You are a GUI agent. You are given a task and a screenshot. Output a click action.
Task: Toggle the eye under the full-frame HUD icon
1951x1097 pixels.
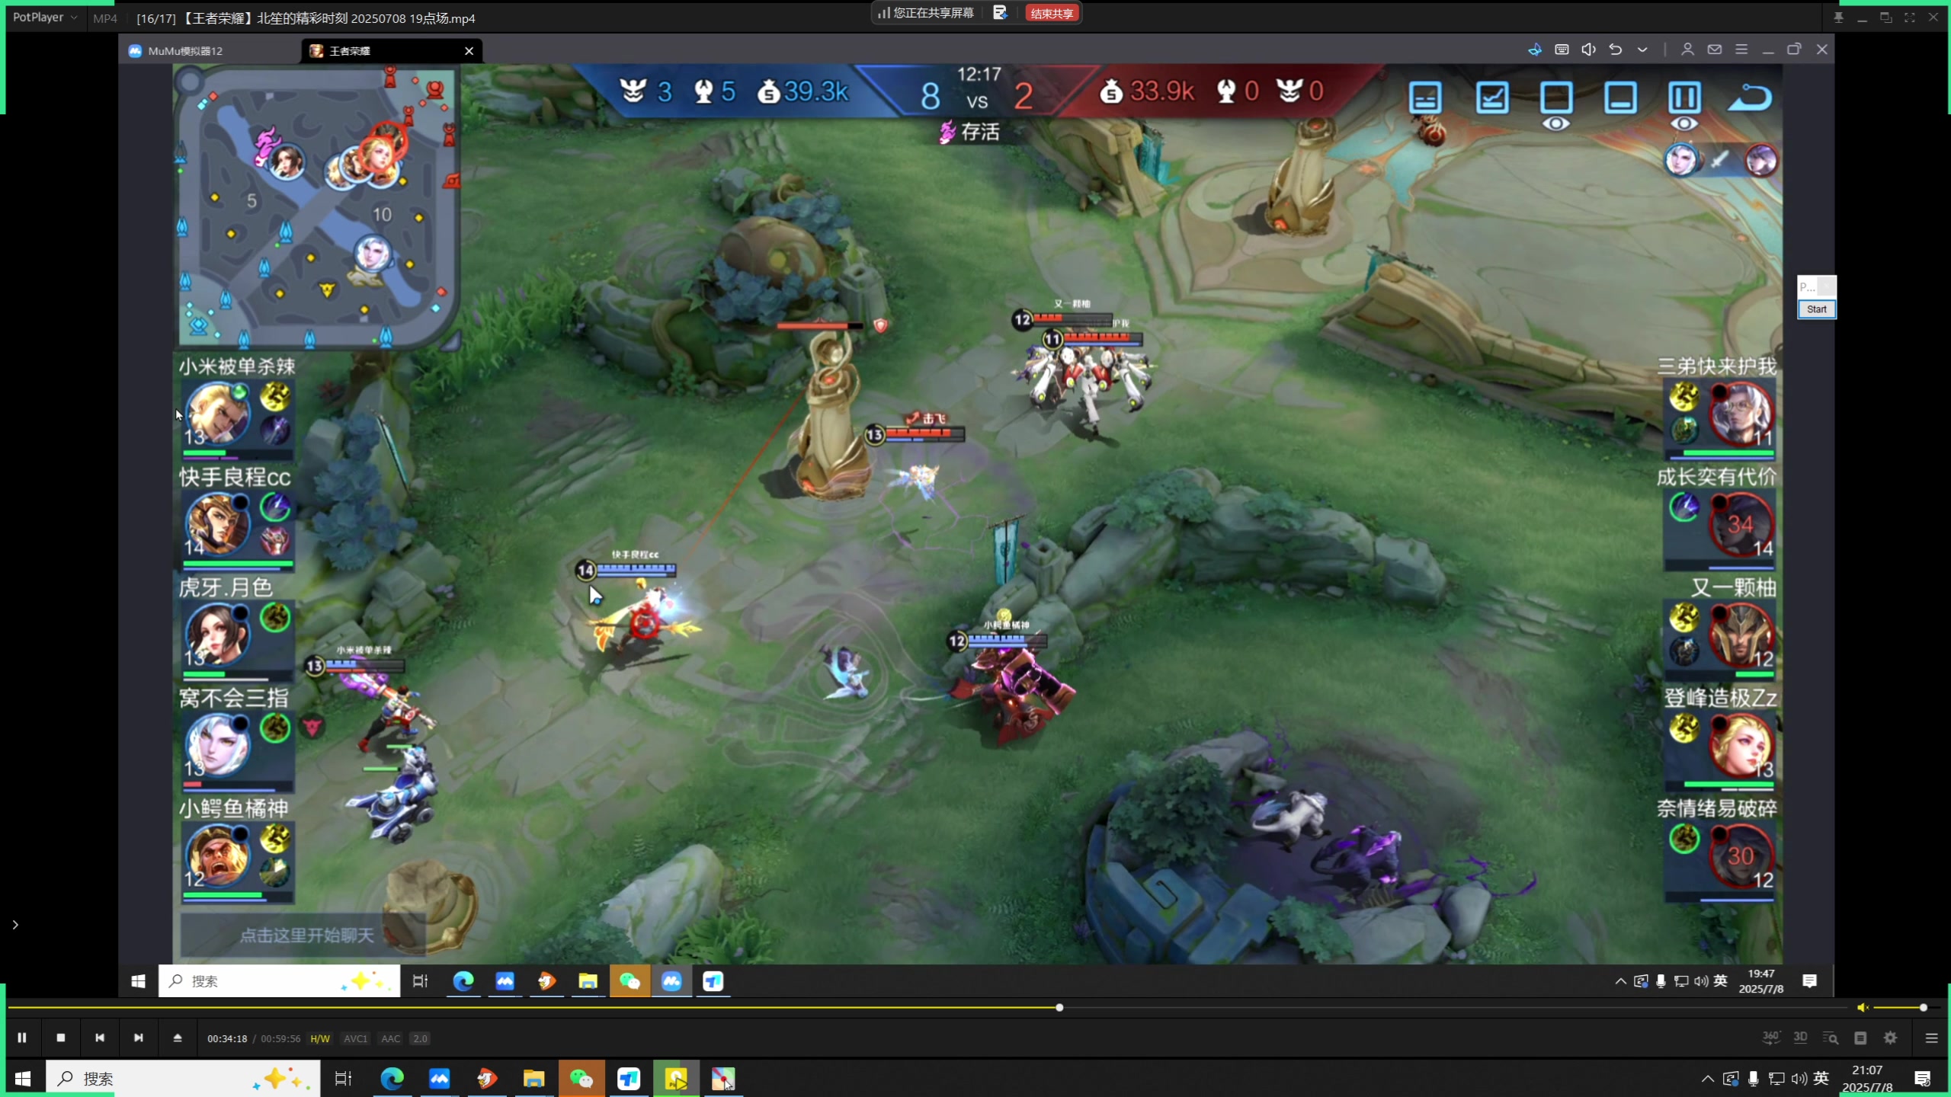1556,124
